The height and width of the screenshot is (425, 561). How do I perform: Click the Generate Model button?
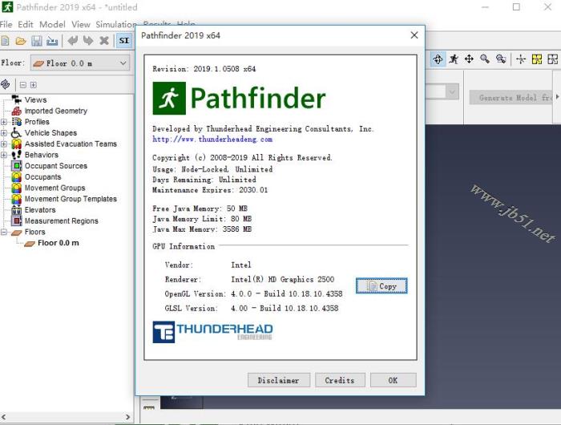pos(513,97)
